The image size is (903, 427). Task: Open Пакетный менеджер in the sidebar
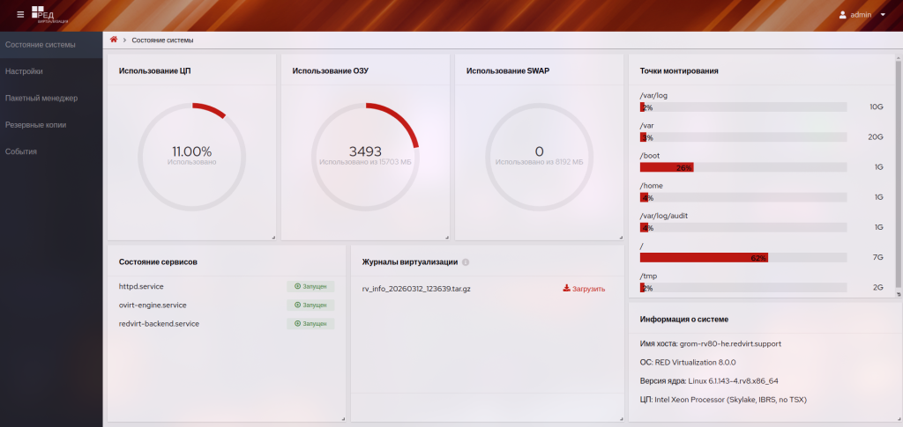pos(41,98)
